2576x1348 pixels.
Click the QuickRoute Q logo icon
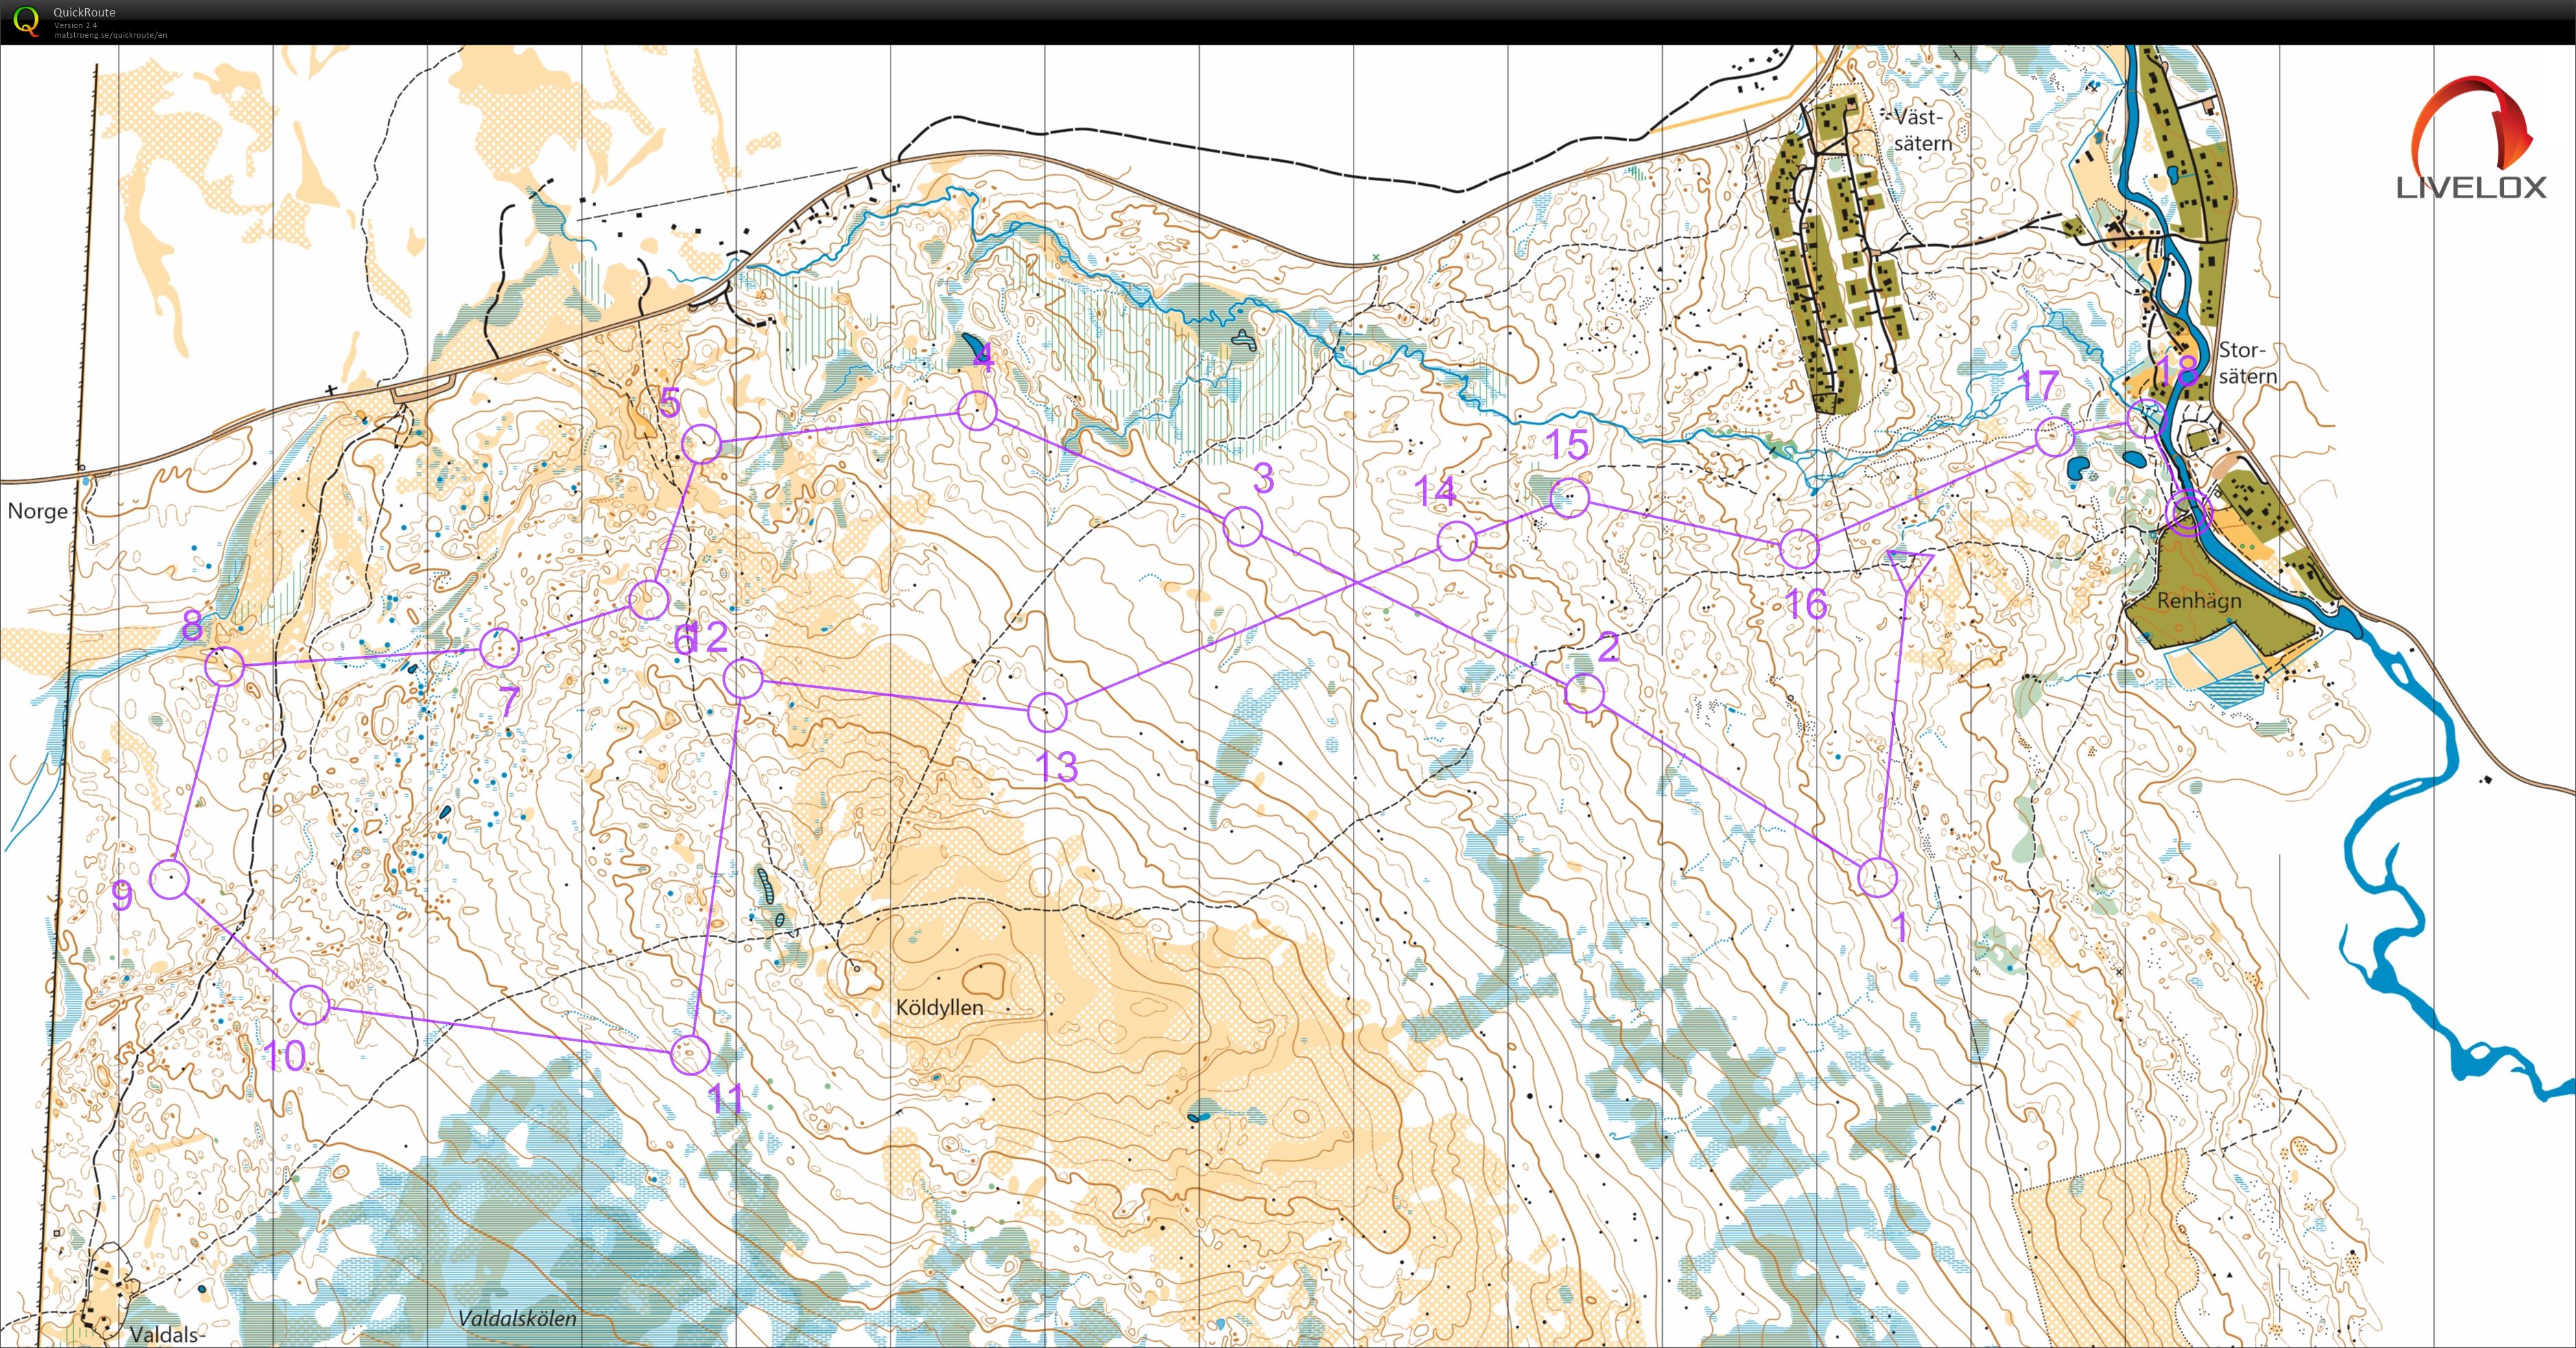click(x=26, y=21)
